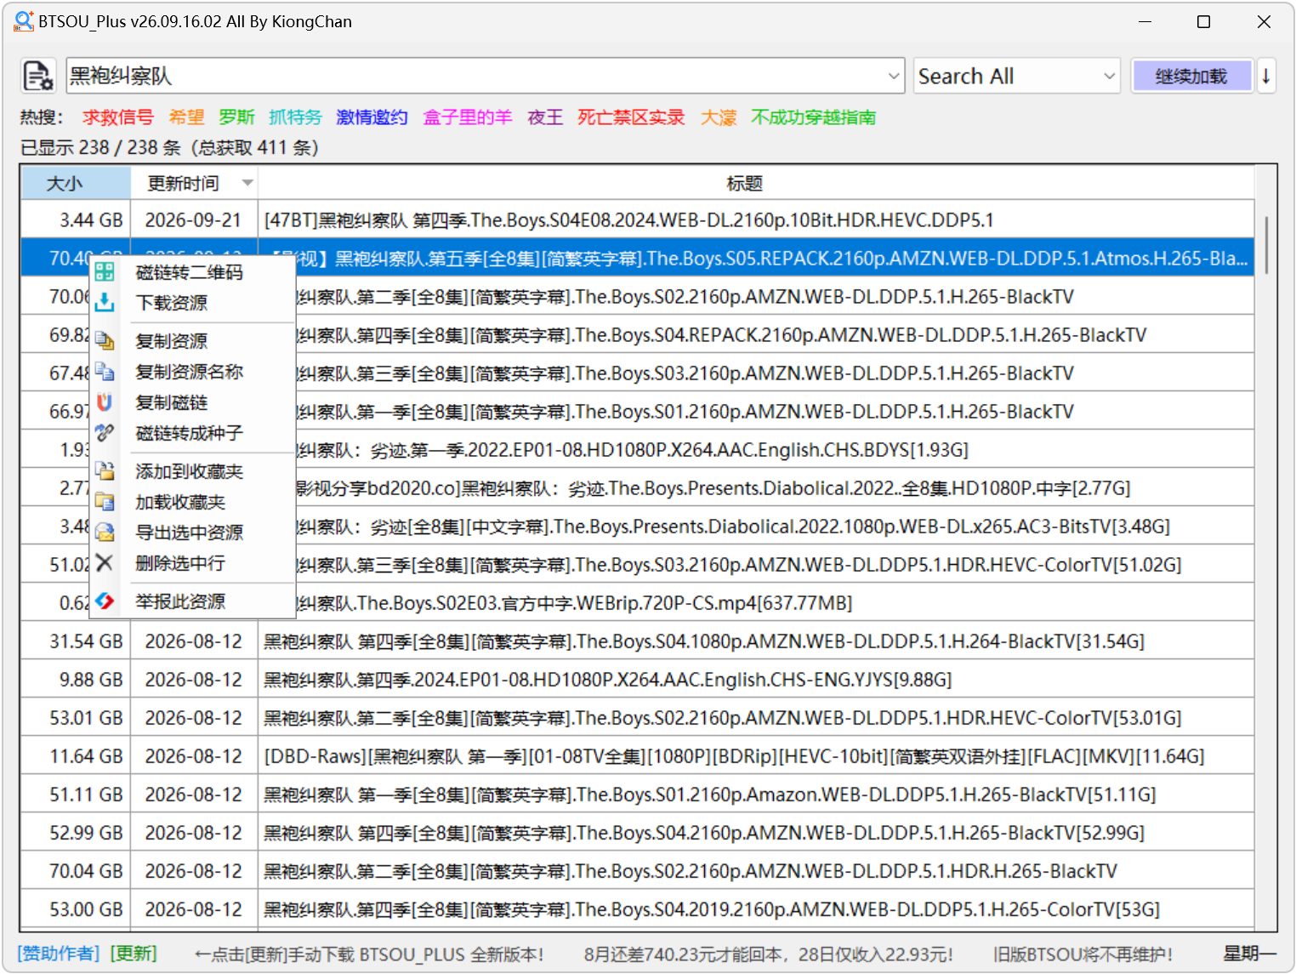Open the search keyword history dropdown arrow
1296x974 pixels.
(x=894, y=76)
